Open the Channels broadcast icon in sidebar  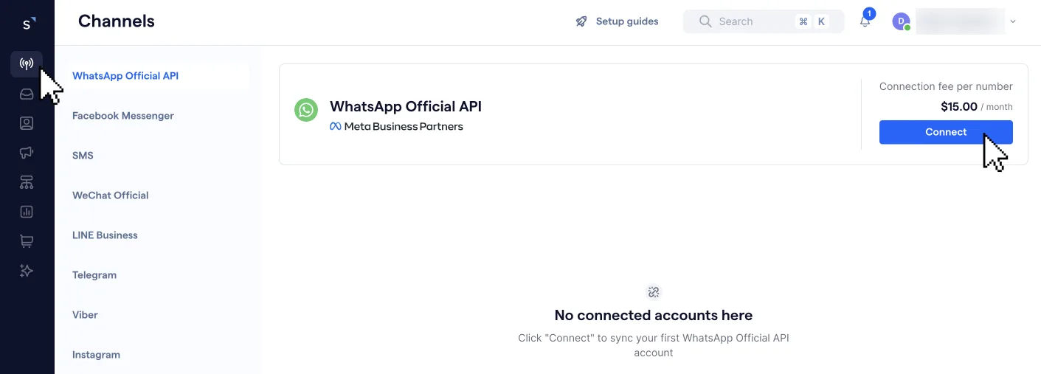click(x=27, y=63)
